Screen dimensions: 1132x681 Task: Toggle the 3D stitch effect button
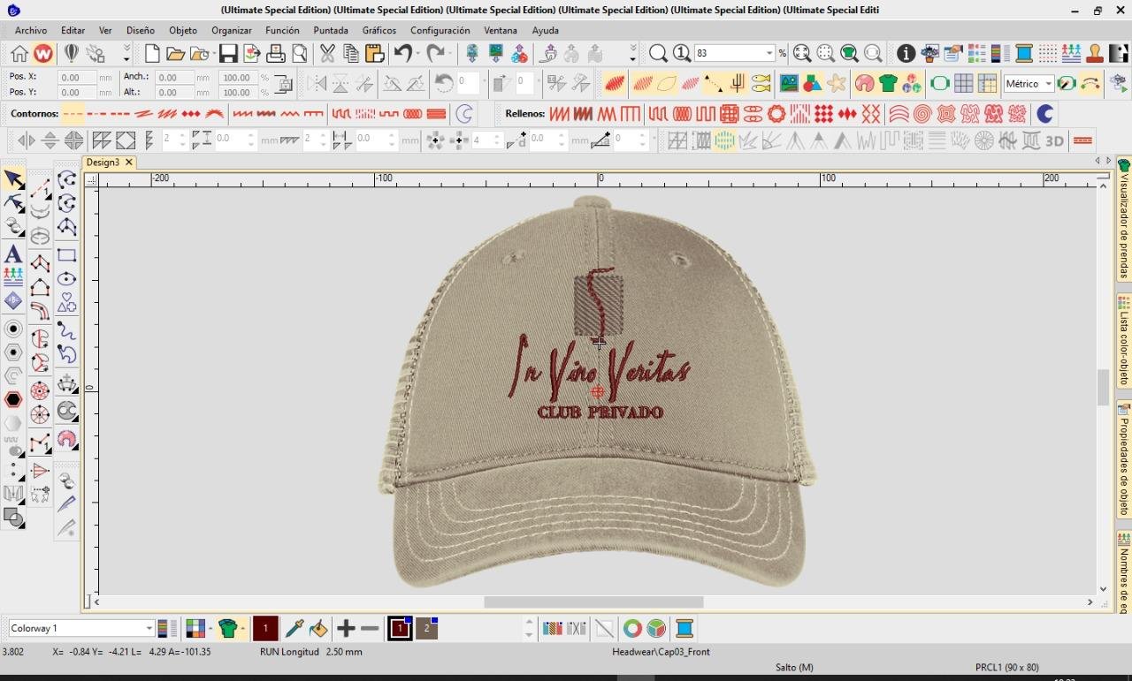click(1054, 140)
